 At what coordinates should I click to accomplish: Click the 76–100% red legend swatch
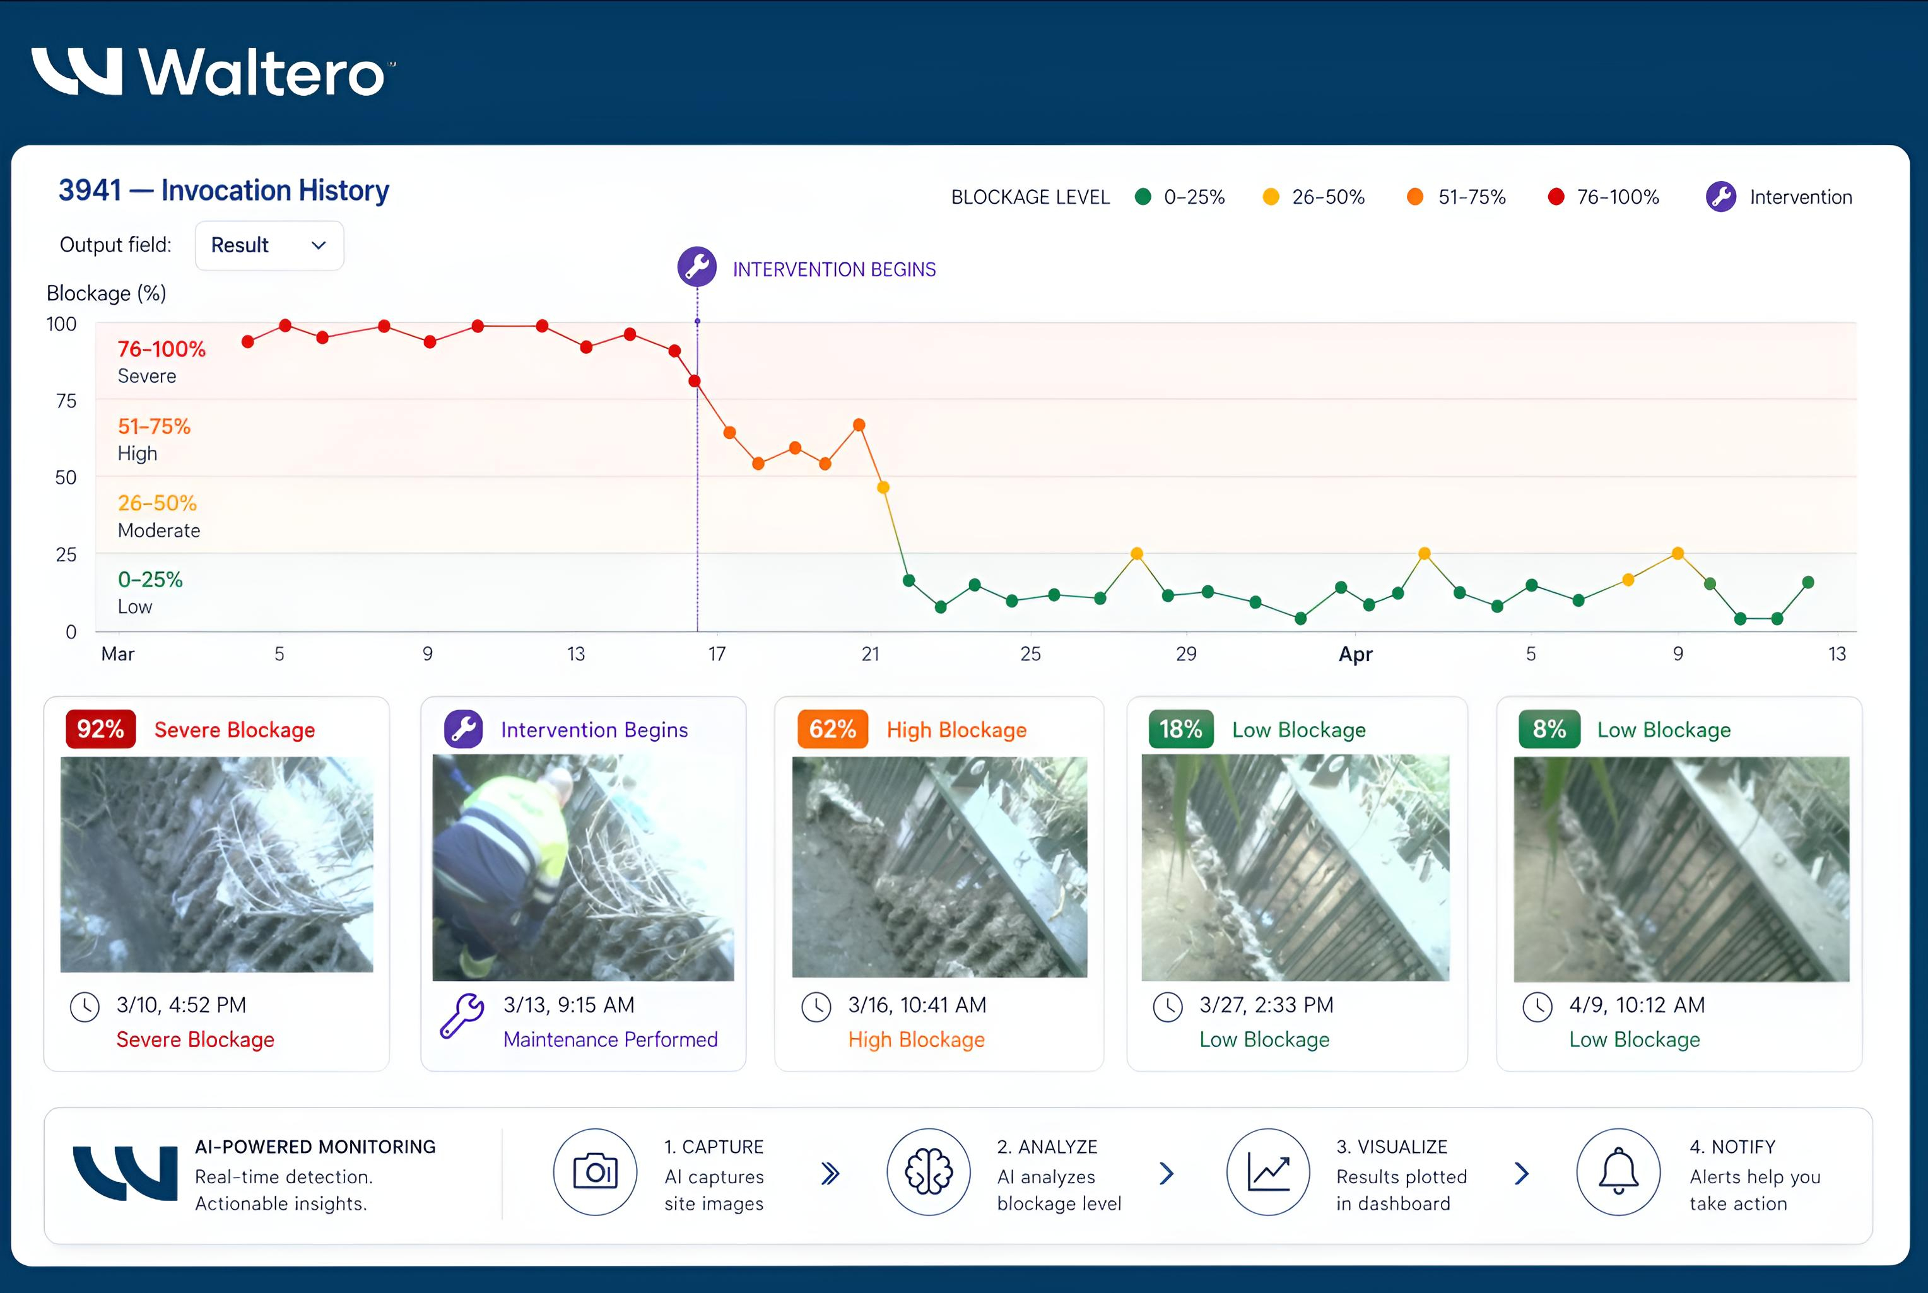click(1556, 197)
